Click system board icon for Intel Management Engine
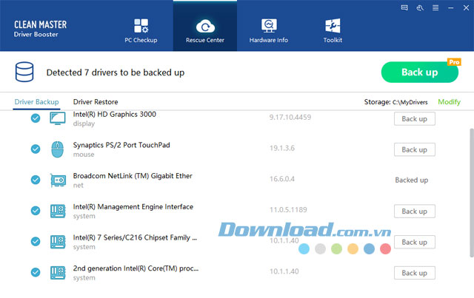474x298 pixels. [58, 211]
